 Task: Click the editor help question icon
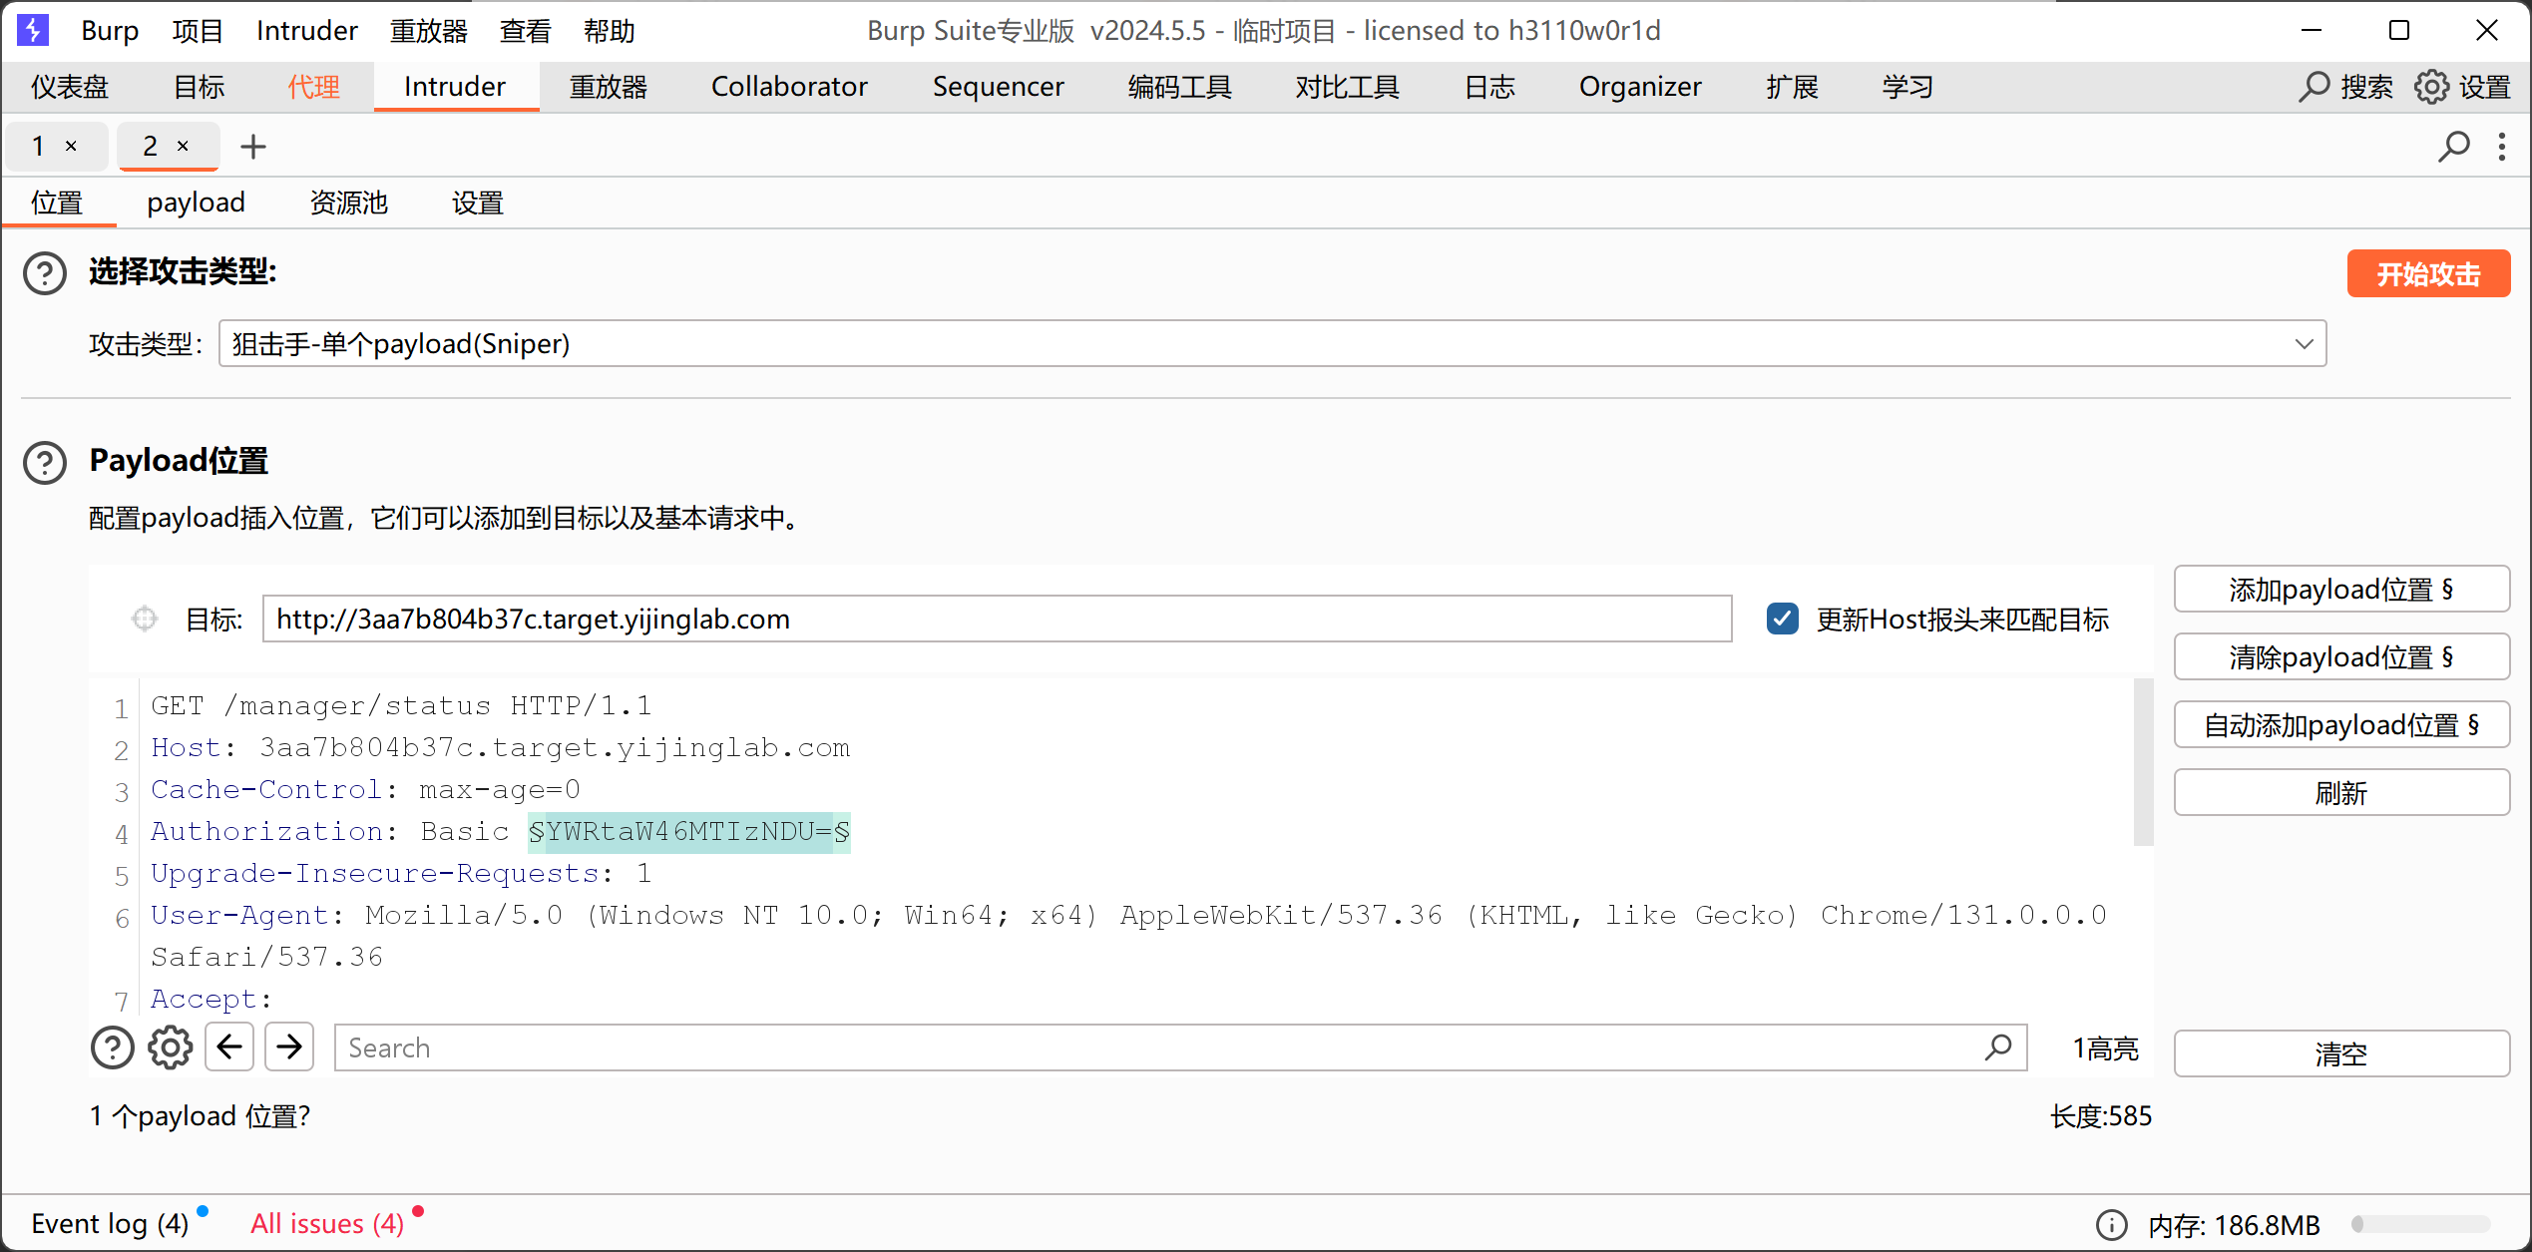[x=113, y=1047]
